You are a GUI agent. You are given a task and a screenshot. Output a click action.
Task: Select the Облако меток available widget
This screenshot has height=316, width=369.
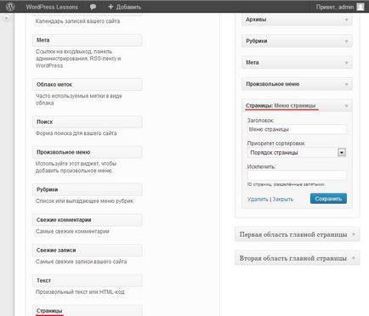coord(88,85)
